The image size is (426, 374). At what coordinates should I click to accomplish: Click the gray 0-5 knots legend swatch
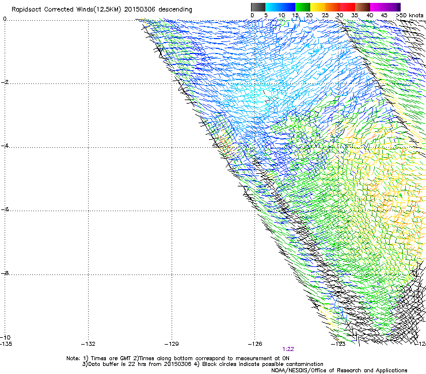click(258, 7)
